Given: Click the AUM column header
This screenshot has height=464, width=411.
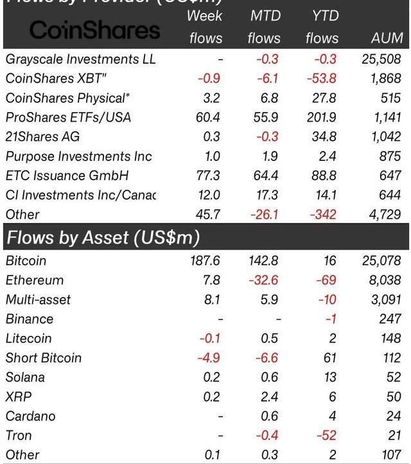Looking at the screenshot, I should click(387, 39).
